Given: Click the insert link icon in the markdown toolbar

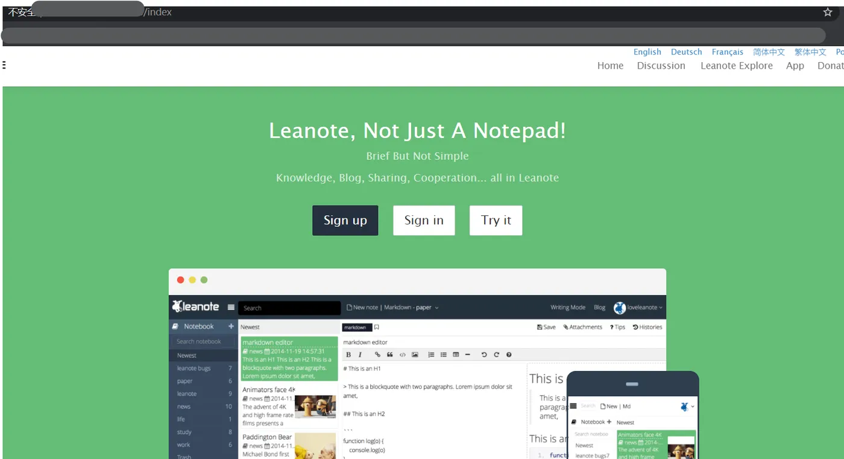Looking at the screenshot, I should (x=377, y=355).
